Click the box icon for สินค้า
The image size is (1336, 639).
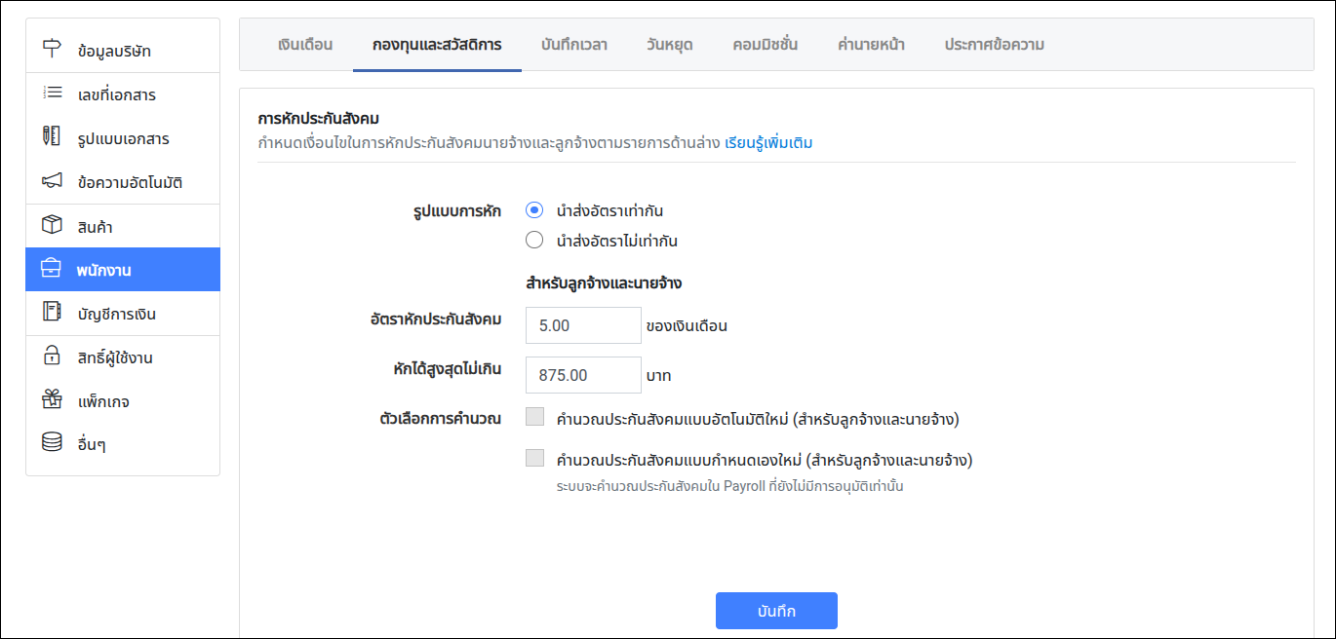click(52, 226)
